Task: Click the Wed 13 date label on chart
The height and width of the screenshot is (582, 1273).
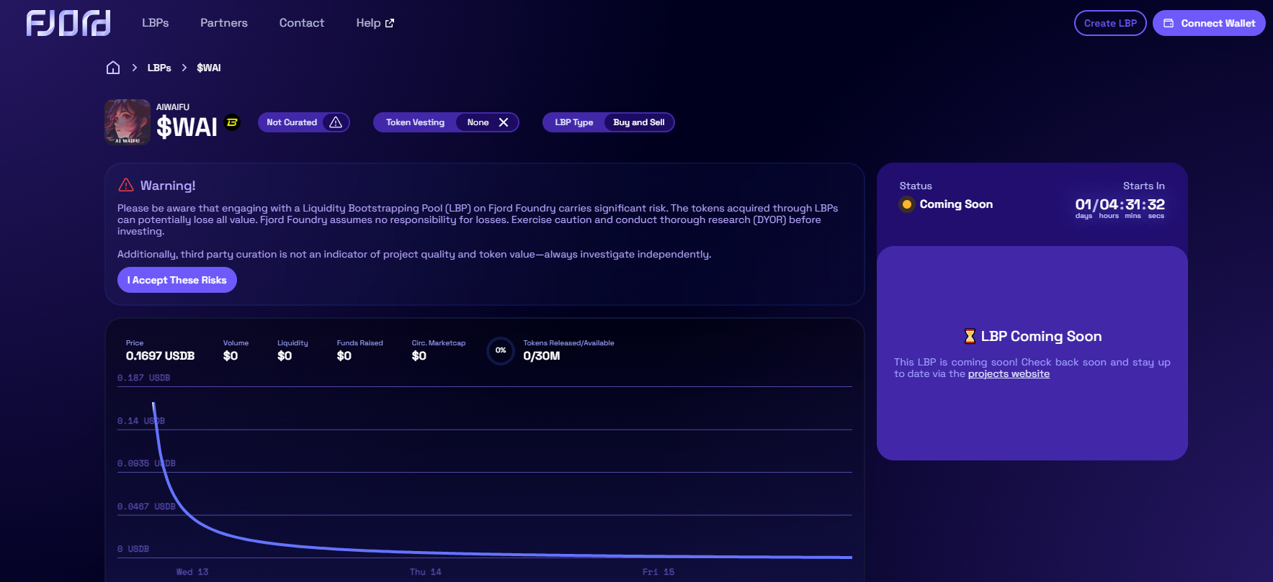Action: point(192,572)
